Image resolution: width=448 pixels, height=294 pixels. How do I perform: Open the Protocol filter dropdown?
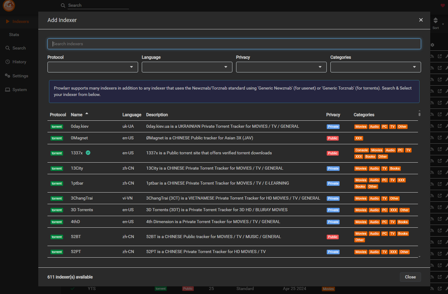pos(92,67)
